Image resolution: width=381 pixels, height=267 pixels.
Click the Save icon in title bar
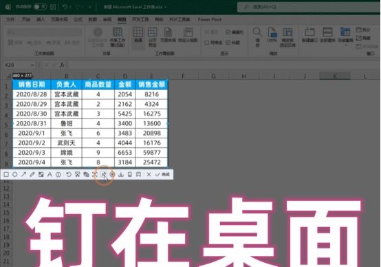(53, 7)
